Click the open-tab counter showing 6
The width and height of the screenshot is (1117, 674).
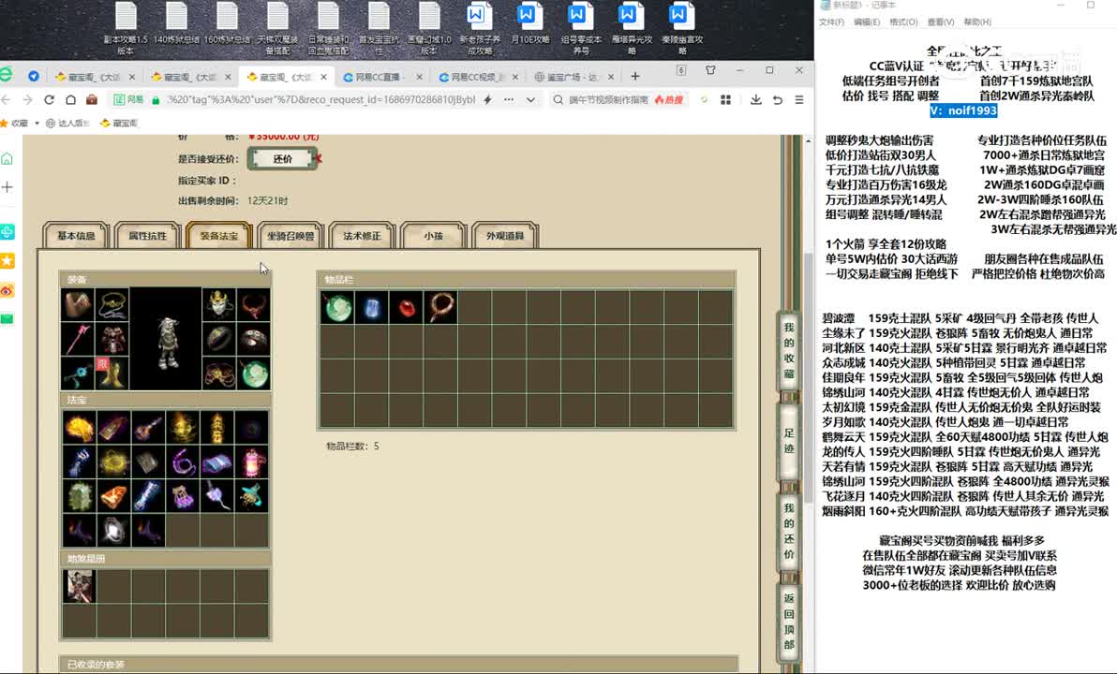tap(681, 70)
